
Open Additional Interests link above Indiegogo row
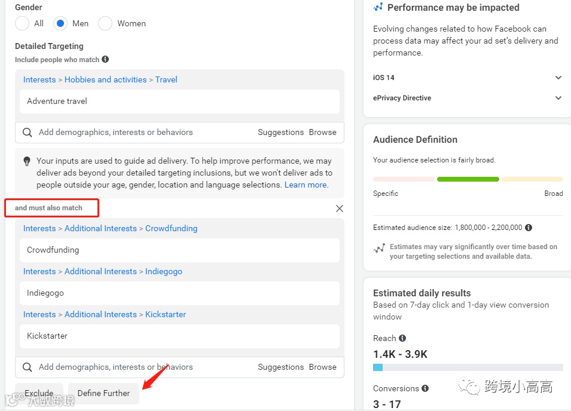[x=100, y=271]
